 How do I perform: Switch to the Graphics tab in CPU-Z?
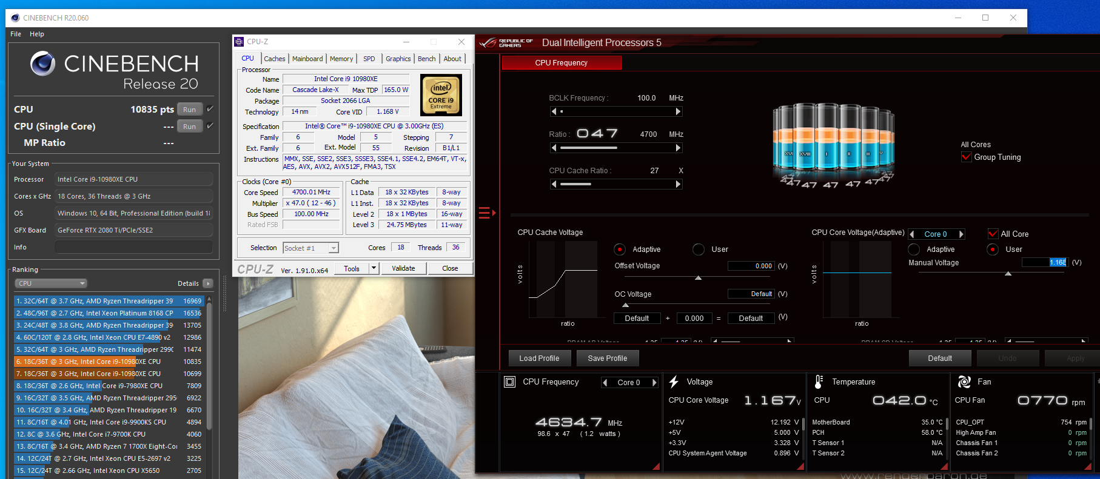pyautogui.click(x=398, y=59)
